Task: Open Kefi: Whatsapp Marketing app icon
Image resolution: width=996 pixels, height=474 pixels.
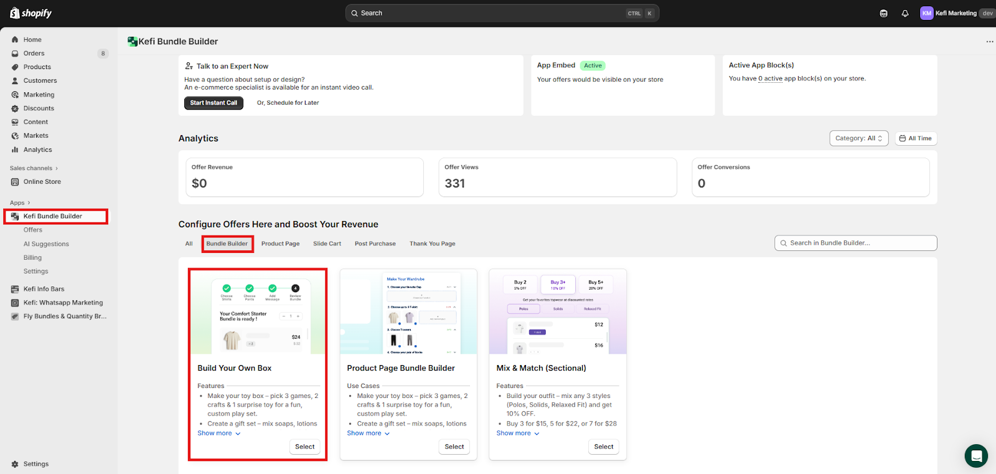Action: [15, 303]
